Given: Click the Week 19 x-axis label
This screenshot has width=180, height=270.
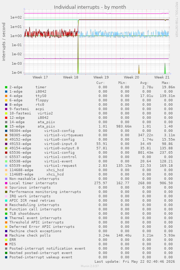Looking at the screenshot, I should coord(101,77).
